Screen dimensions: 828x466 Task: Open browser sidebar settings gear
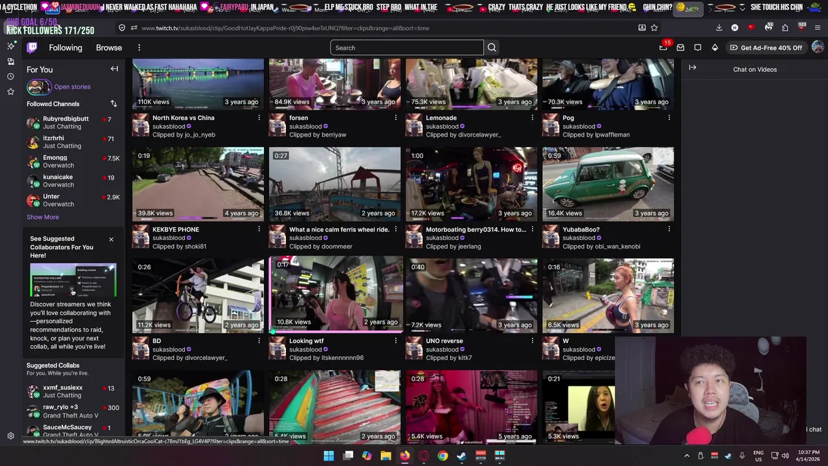pos(10,436)
